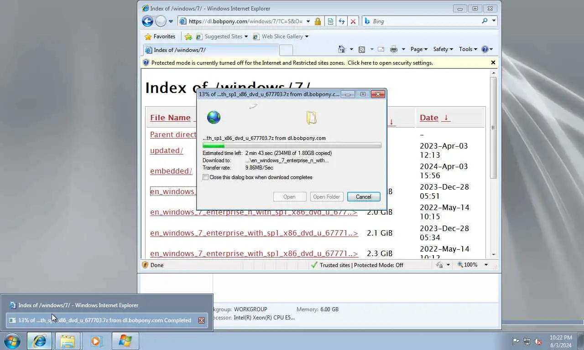This screenshot has width=584, height=350.
Task: Click the globe icon in download dialog
Action: (x=214, y=118)
